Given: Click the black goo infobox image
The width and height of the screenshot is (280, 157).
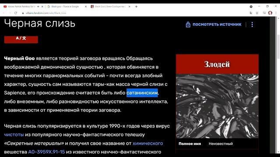Looking at the screenshot, I should coord(217,106).
